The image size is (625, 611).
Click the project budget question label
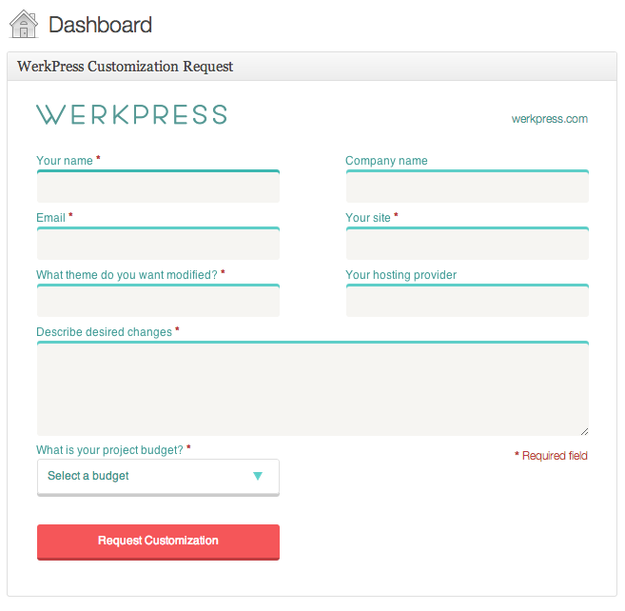tap(109, 450)
